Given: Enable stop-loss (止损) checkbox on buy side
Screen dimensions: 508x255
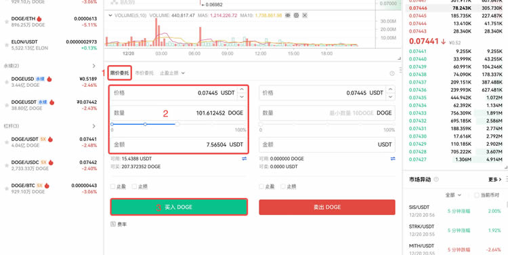Looking at the screenshot, I should (x=134, y=187).
